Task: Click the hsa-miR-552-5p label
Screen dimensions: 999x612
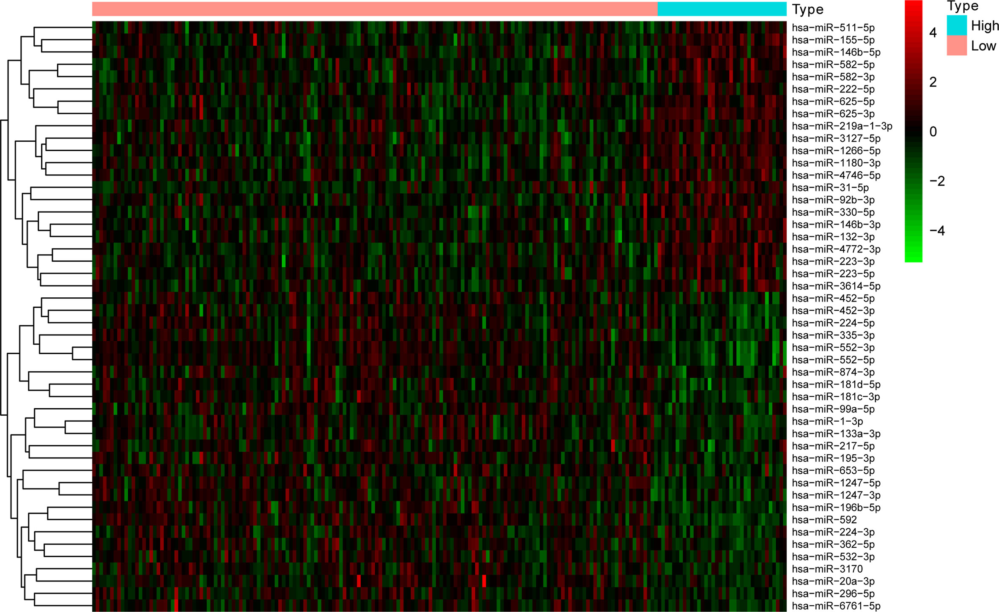Action: pos(833,360)
